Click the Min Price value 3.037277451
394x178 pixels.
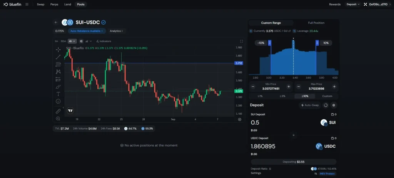point(271,89)
